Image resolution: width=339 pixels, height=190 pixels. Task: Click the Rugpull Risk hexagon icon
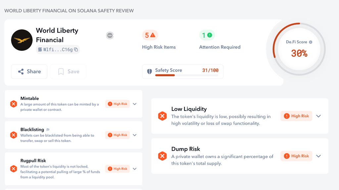click(14, 169)
